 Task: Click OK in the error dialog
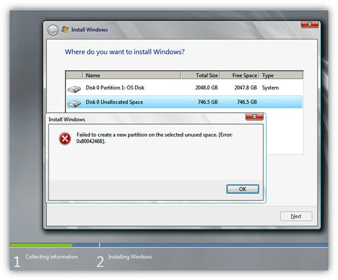[x=243, y=189]
